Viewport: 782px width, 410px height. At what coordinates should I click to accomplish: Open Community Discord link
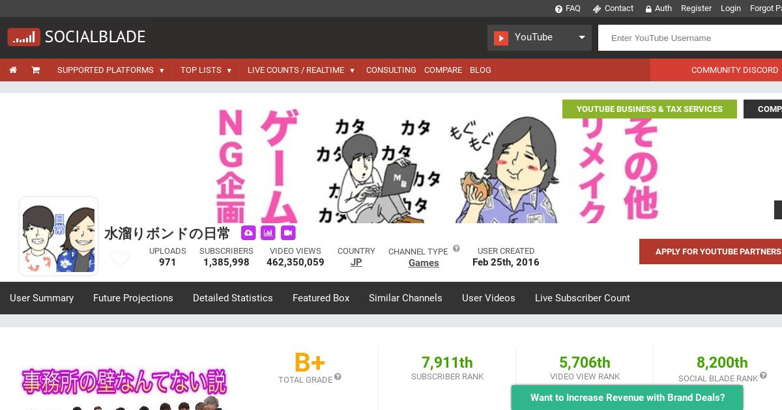coord(734,70)
